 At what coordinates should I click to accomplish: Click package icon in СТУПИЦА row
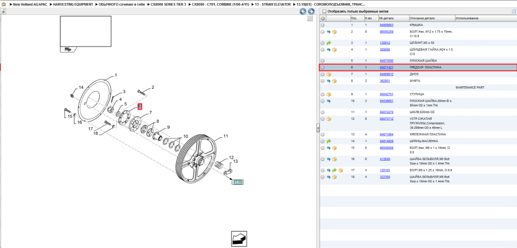pyautogui.click(x=328, y=94)
